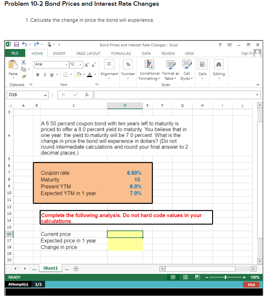Viewport: 275px width, 300px height.
Task: Click the Undo arrow icon
Action: [x=24, y=44]
